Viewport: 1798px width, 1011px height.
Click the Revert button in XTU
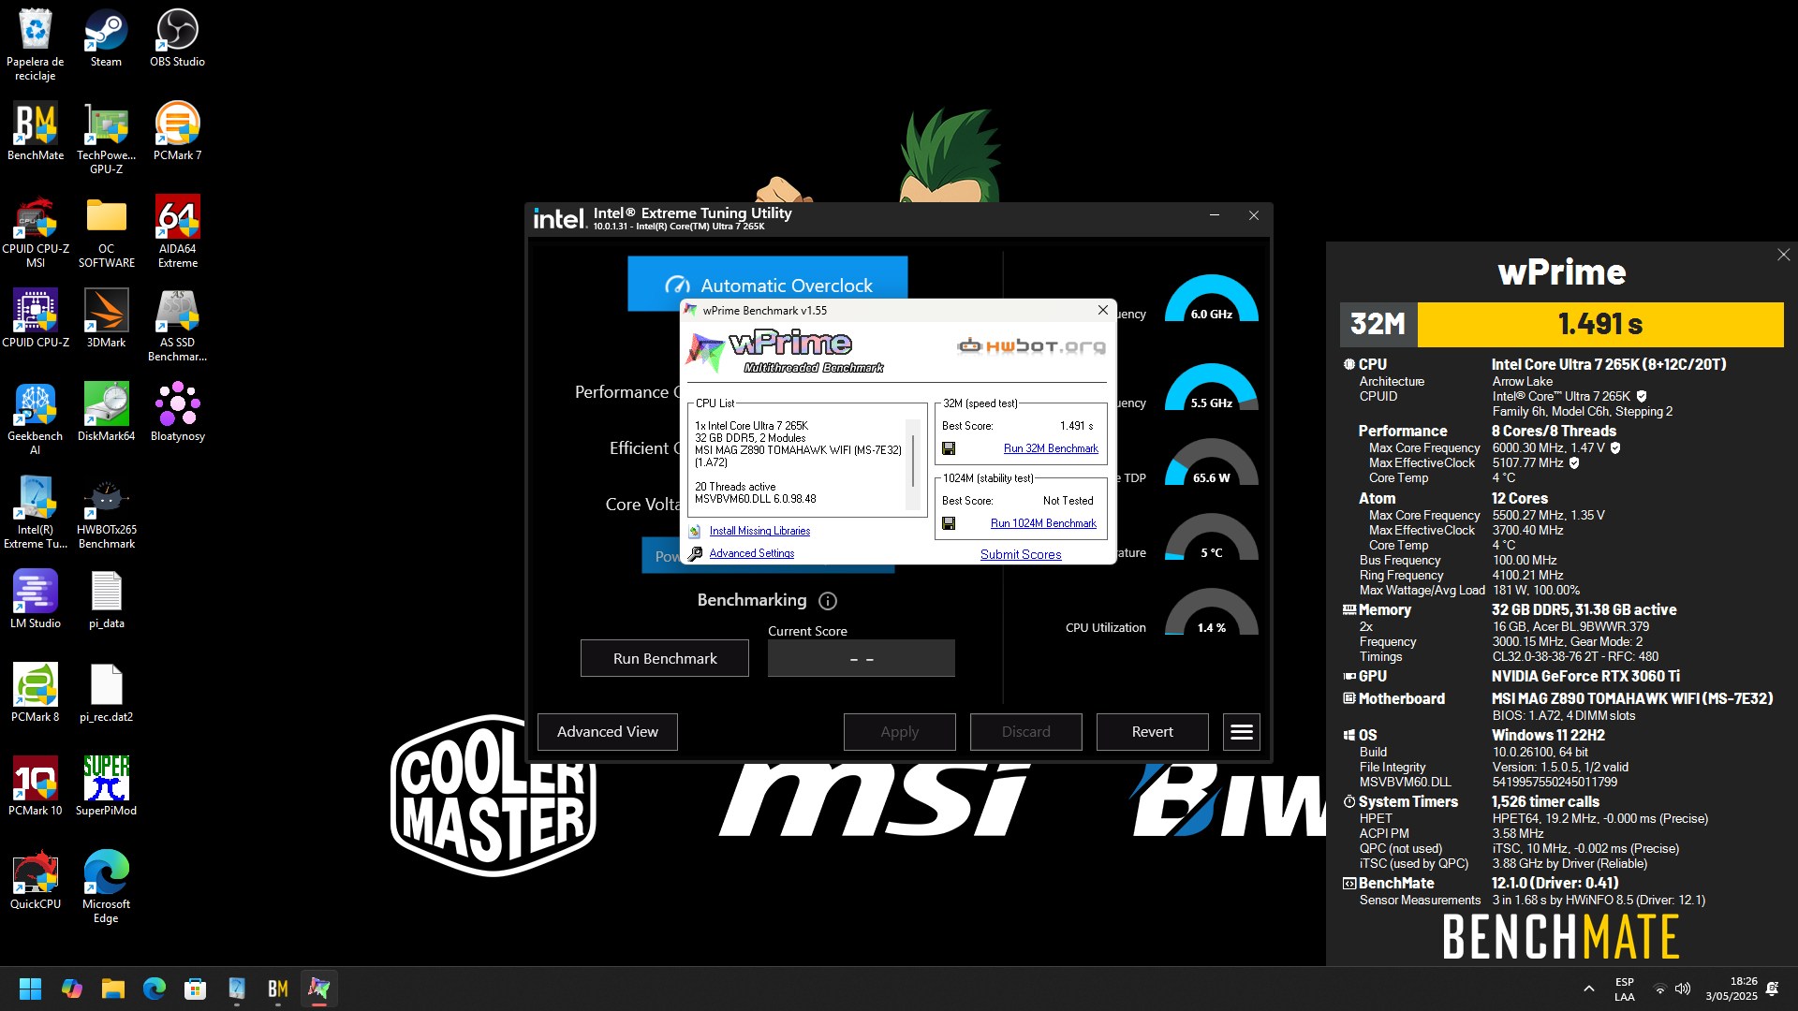click(x=1153, y=732)
